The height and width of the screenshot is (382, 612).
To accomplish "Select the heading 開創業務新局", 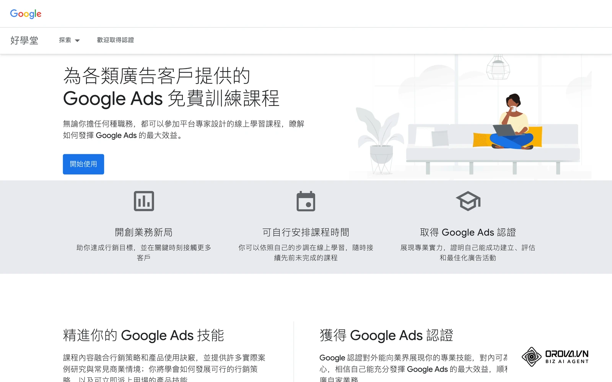I will [144, 232].
